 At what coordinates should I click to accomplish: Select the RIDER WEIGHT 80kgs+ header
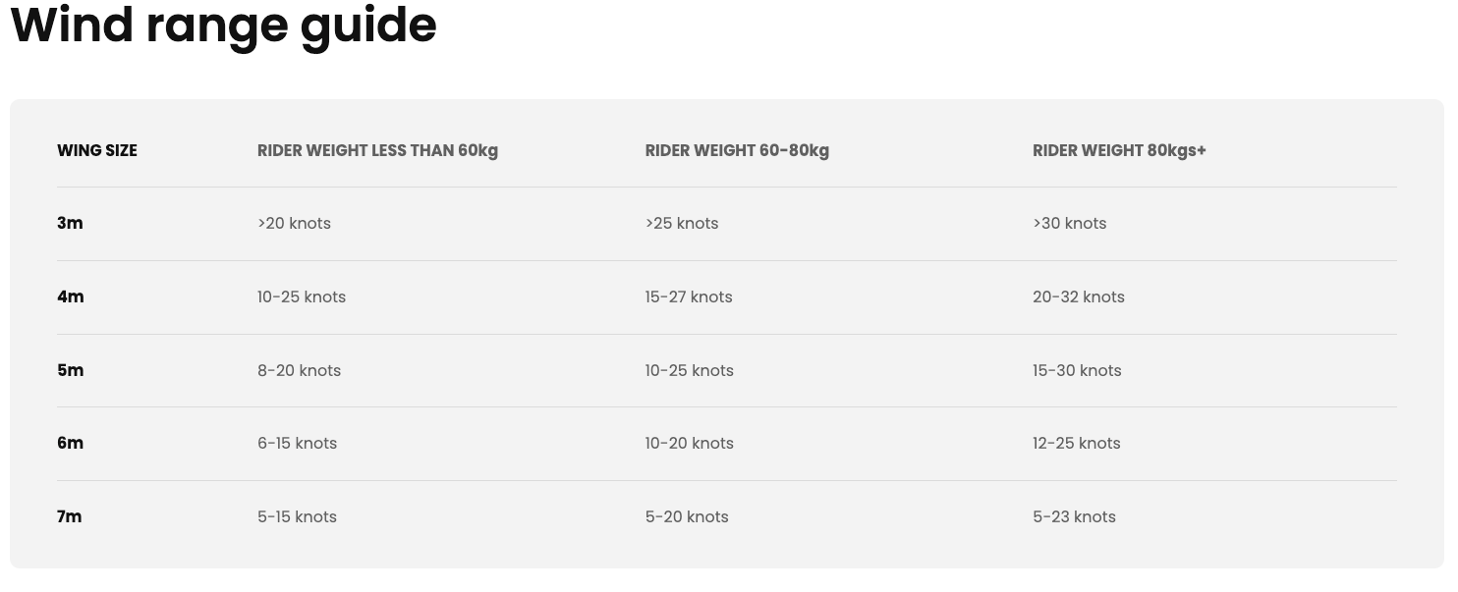click(1119, 150)
